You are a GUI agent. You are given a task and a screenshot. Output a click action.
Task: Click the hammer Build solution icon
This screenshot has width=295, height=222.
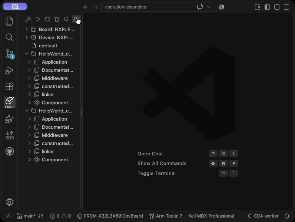point(28,19)
